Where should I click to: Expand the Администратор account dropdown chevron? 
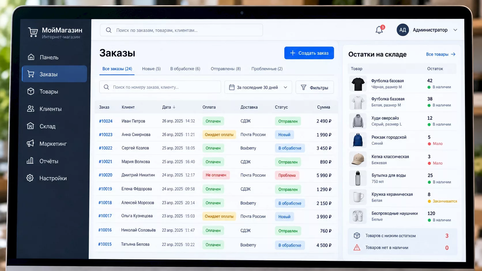tap(455, 30)
